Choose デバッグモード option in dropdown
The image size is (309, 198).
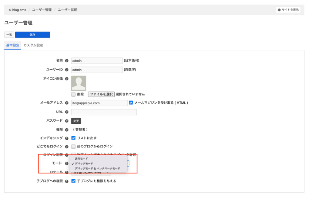[84, 163]
